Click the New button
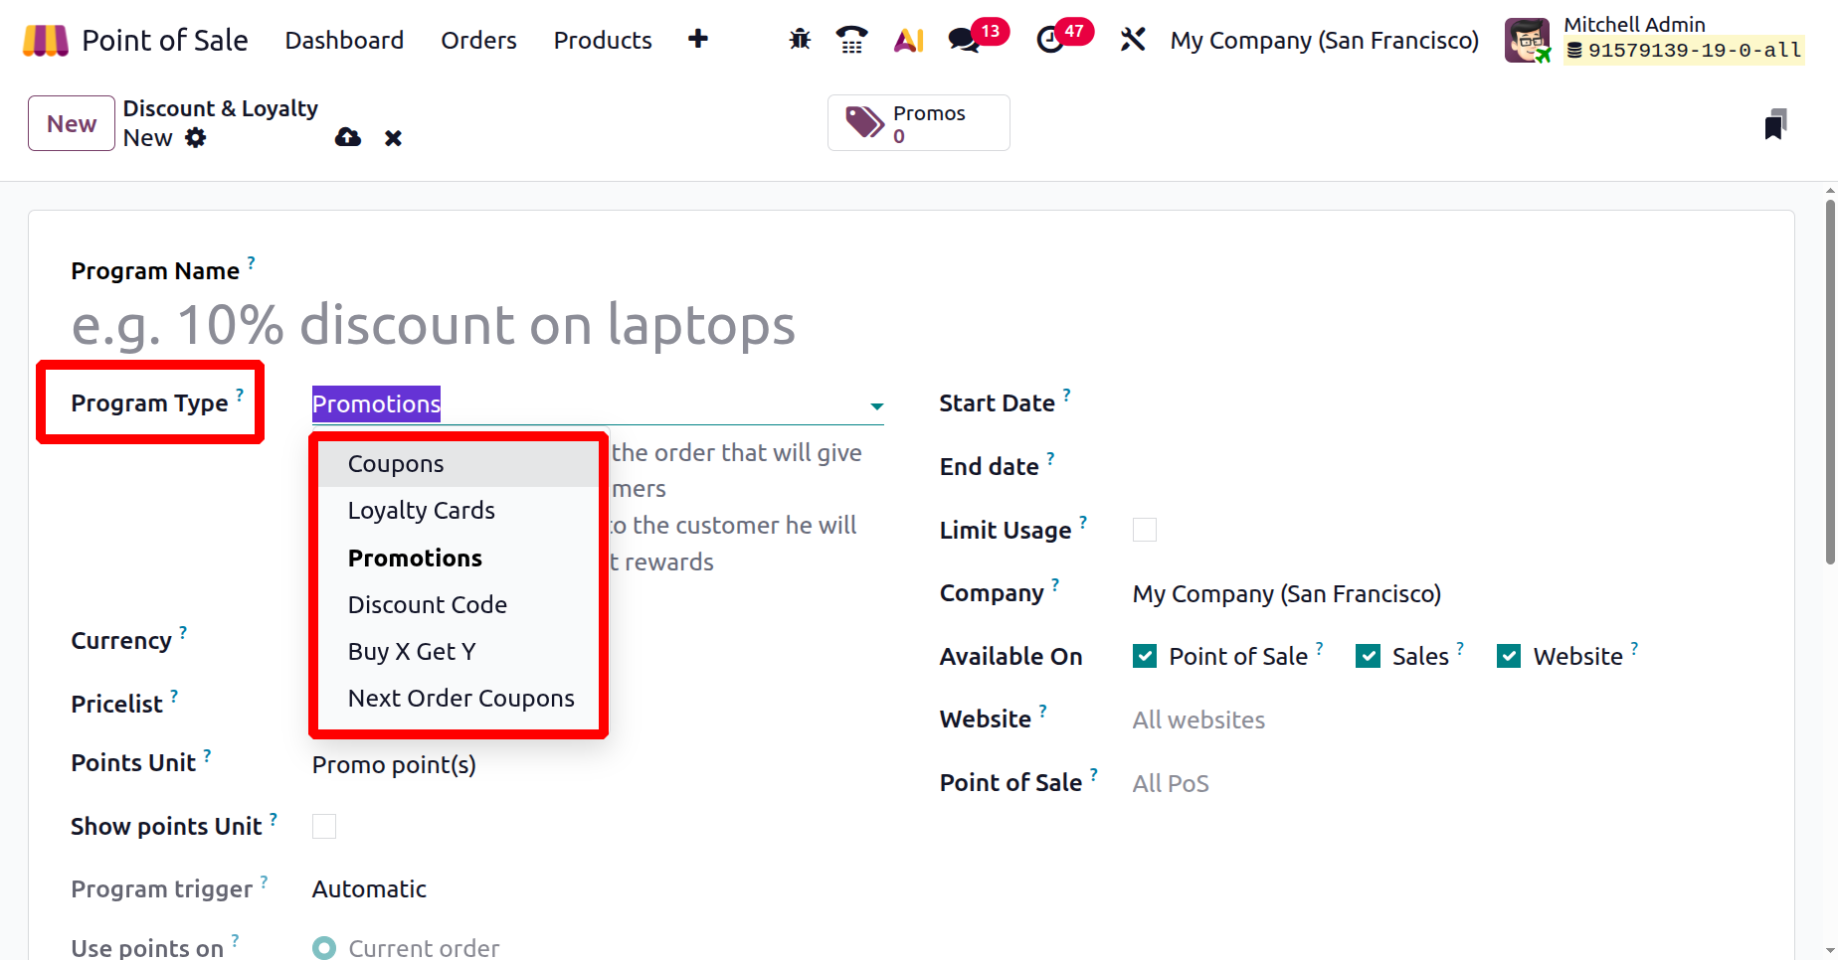Image resolution: width=1838 pixels, height=960 pixels. point(72,123)
